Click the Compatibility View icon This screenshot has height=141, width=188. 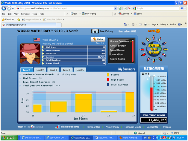click(x=120, y=8)
